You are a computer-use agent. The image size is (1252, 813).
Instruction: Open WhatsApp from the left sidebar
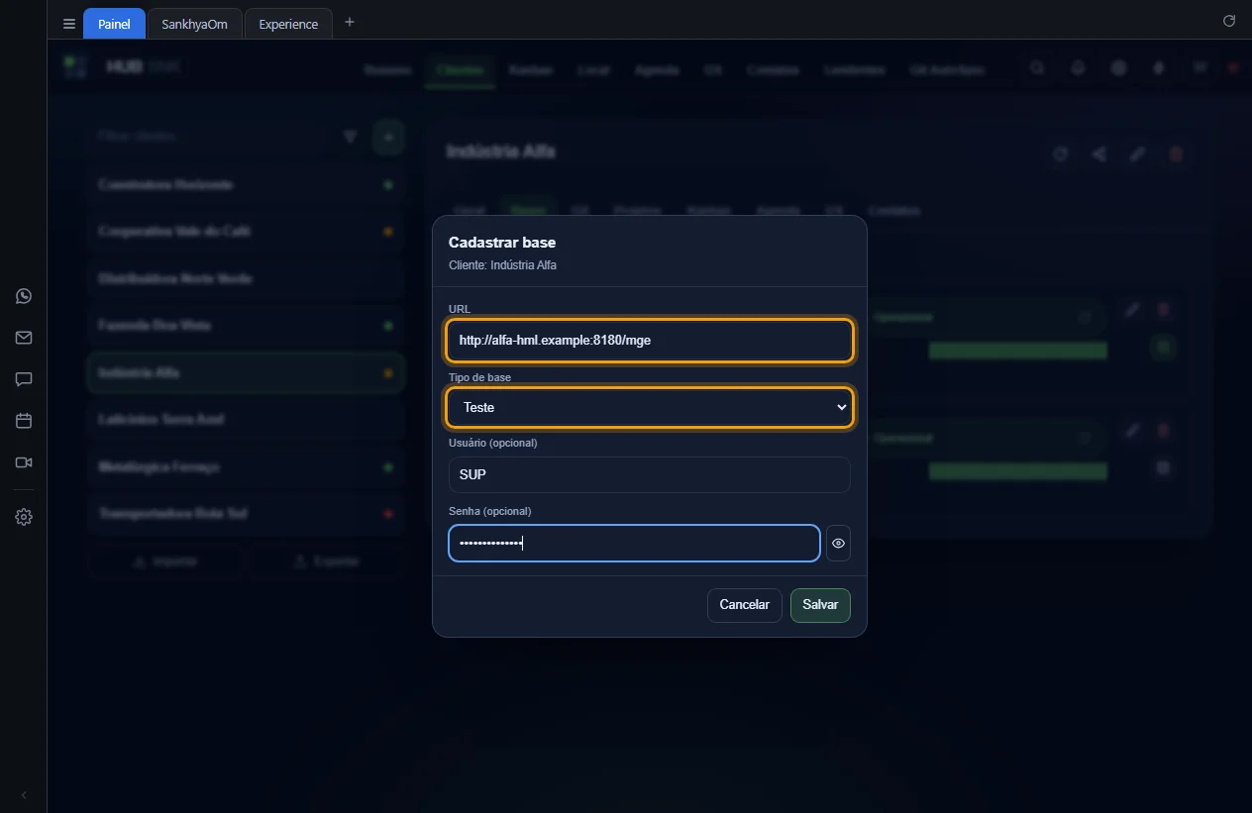(x=24, y=296)
